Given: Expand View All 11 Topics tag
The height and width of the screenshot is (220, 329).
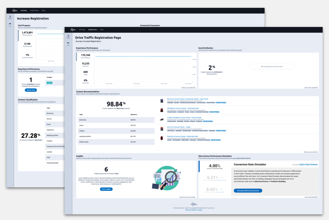Looking at the screenshot, I should [x=221, y=130].
